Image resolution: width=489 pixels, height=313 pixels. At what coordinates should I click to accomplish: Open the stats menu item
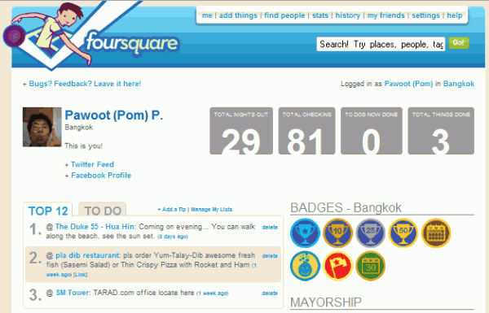(320, 15)
